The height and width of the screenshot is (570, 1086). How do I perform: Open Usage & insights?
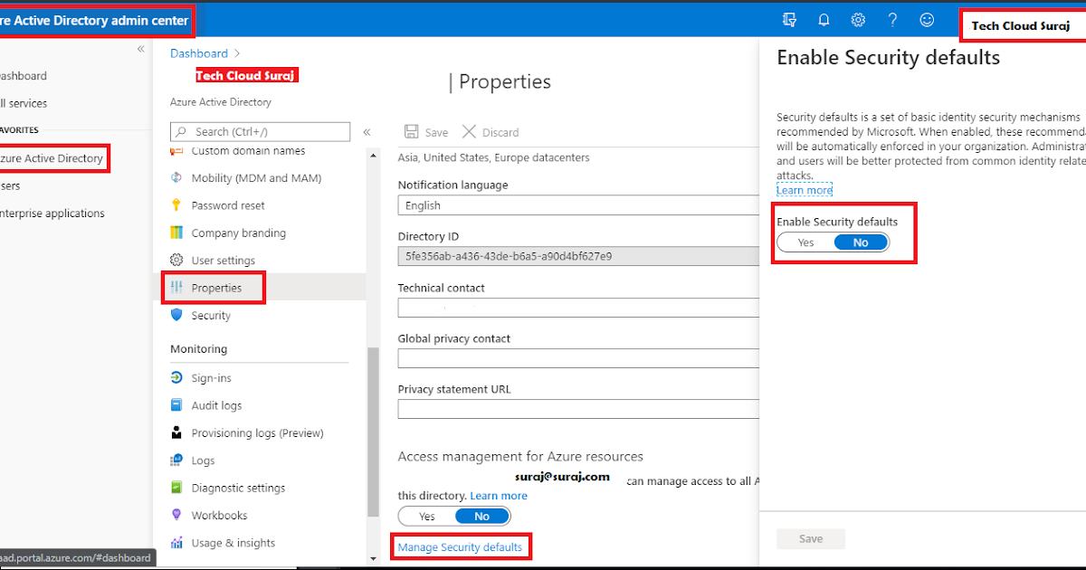235,542
